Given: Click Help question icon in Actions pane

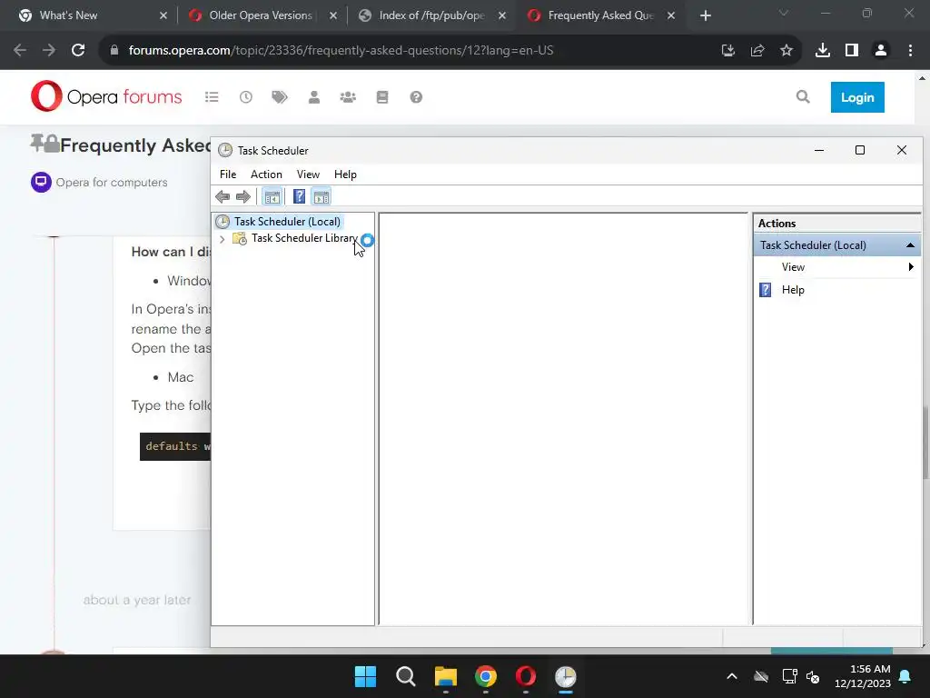Looking at the screenshot, I should point(765,290).
